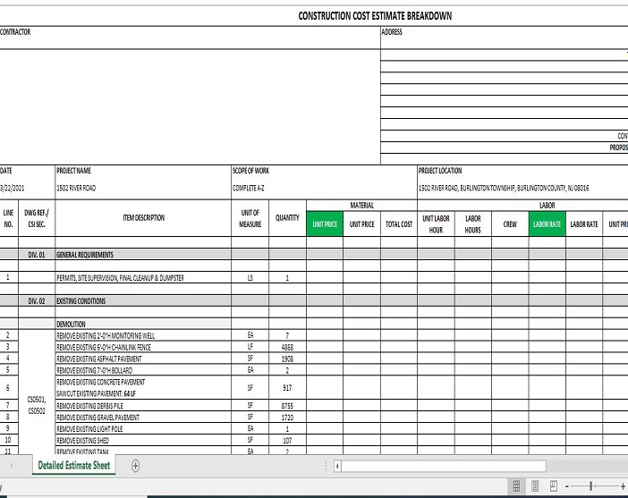The width and height of the screenshot is (628, 498).
Task: Add a new sheet with plus icon
Action: point(136,465)
